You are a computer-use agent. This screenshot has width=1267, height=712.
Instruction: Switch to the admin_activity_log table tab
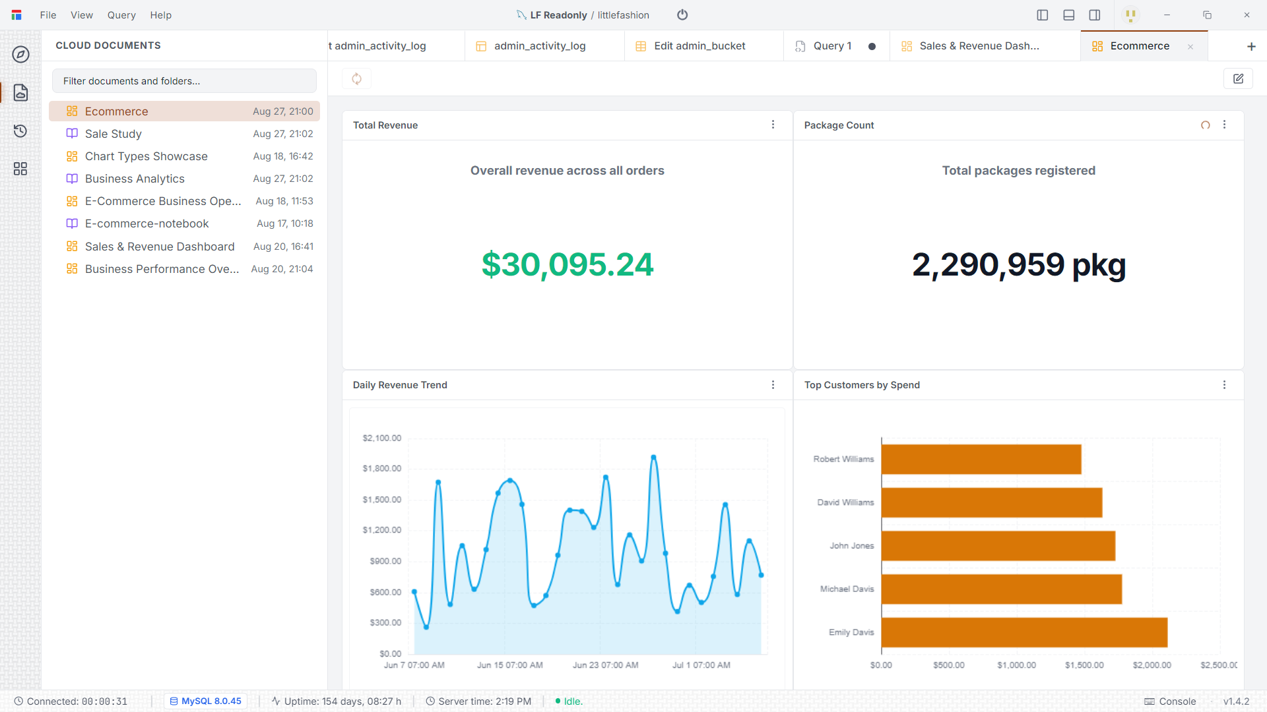[x=544, y=46]
